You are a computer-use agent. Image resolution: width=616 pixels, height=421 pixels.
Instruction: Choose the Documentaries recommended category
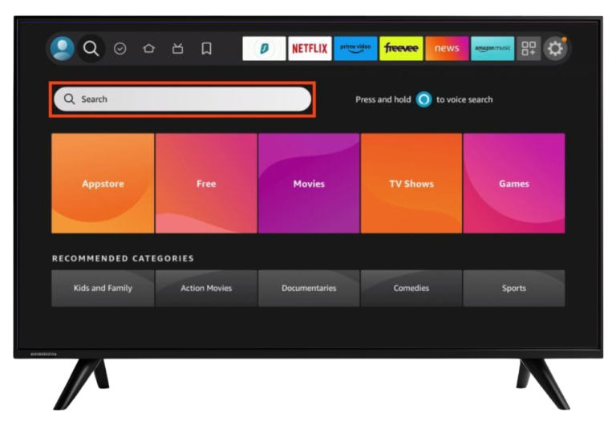(309, 288)
